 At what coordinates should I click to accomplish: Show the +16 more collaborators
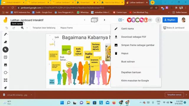pyautogui.click(x=150, y=20)
